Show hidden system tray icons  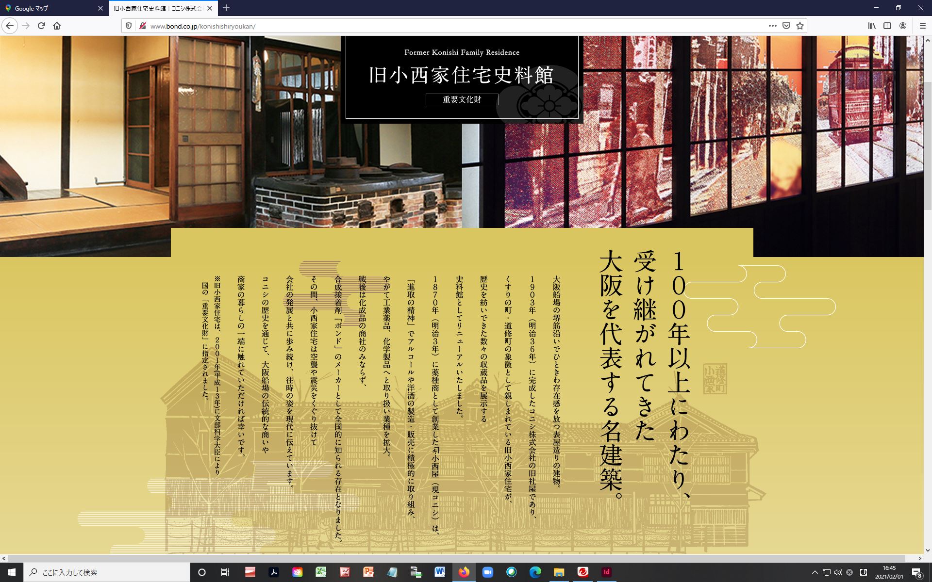point(815,572)
